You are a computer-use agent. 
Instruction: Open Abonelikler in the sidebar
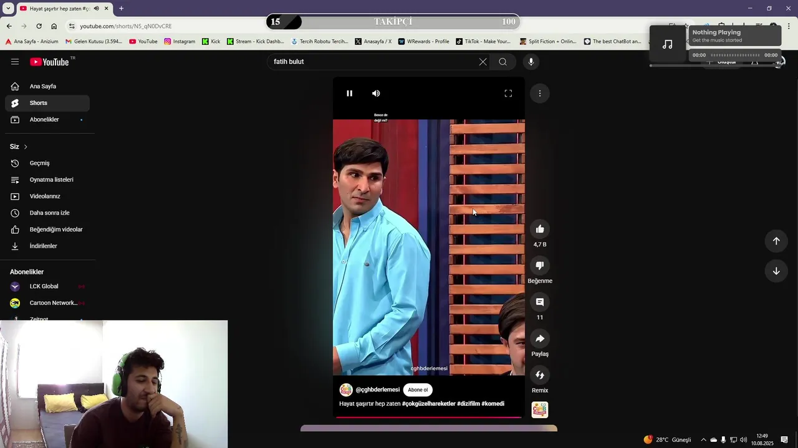(47, 119)
